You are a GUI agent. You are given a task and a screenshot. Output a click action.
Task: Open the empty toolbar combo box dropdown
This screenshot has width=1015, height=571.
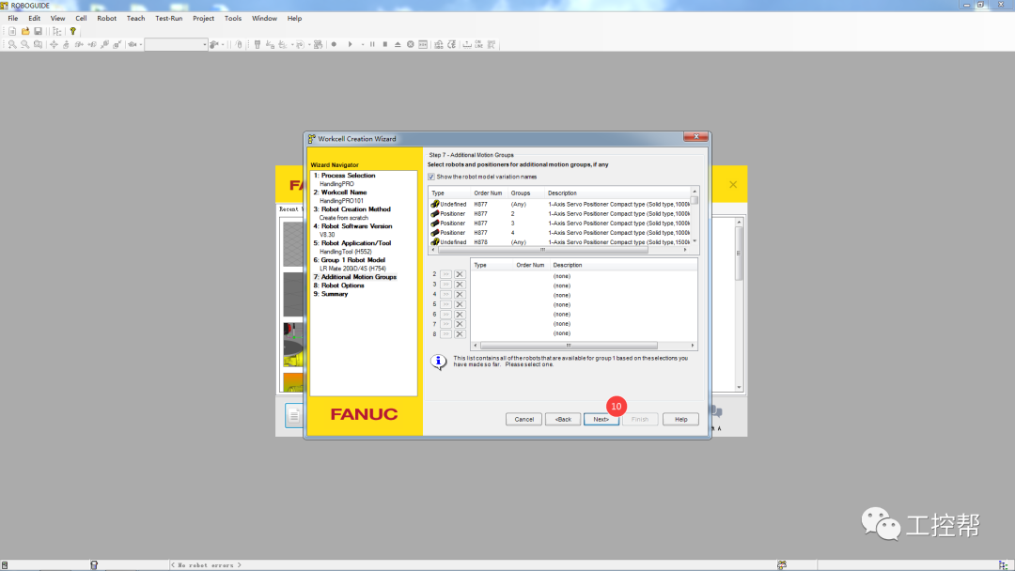[x=205, y=45]
